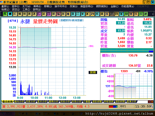The image size is (155, 116).
Task: Switch to the 研報預測 tab
Action: tap(109, 102)
